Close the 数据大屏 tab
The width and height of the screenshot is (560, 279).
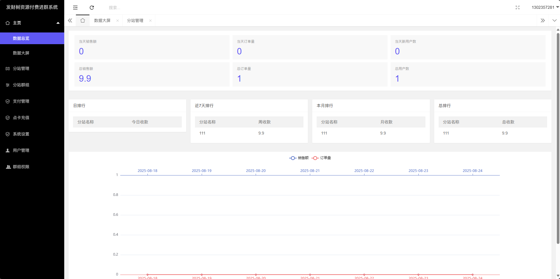(118, 20)
